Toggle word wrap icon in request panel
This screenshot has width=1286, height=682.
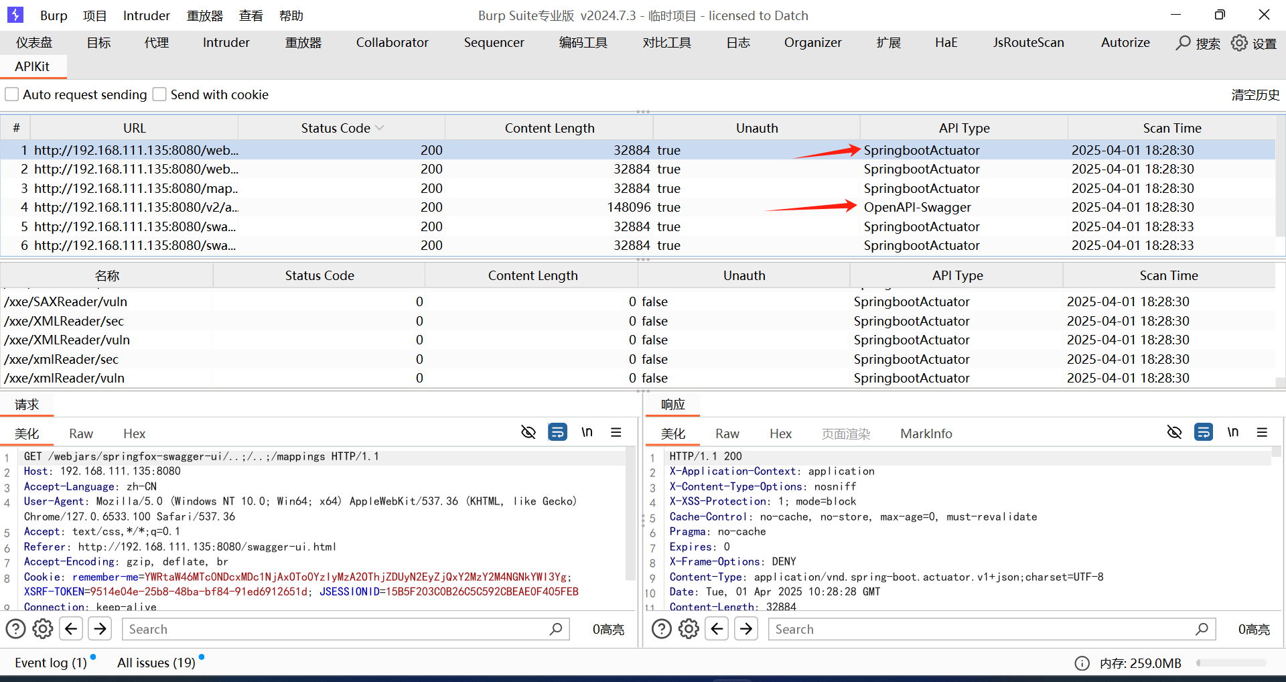(x=557, y=432)
